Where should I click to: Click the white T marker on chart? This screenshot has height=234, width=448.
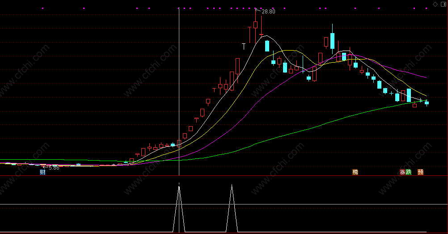(244, 47)
